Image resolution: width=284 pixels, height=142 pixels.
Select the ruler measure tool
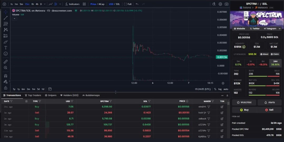6,62
